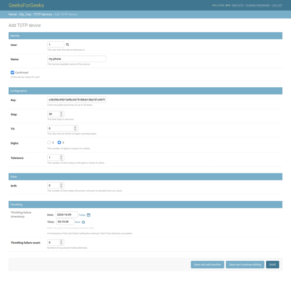Click the Today date shortcut
The image size is (291, 284).
[x=82, y=215]
